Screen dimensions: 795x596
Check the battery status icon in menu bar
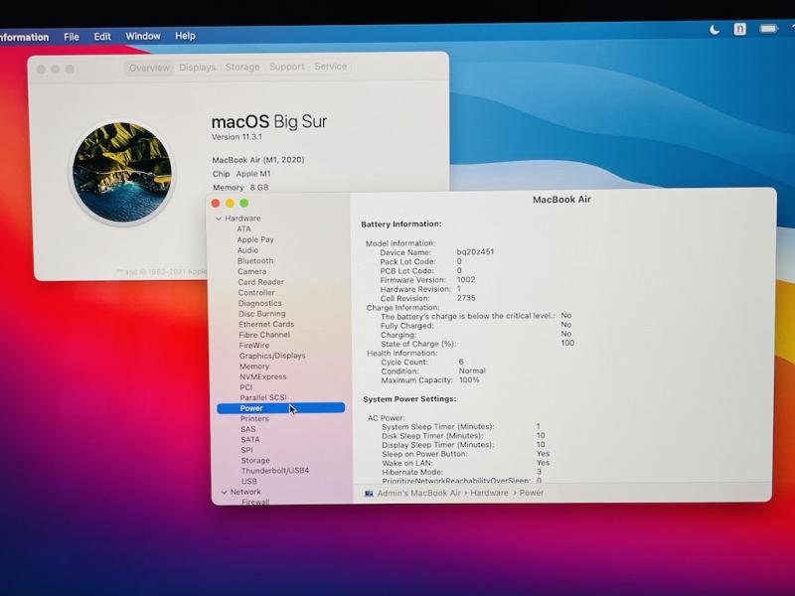click(768, 29)
